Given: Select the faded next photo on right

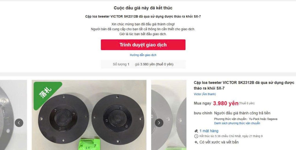Looking at the screenshot, I should tap(169, 115).
